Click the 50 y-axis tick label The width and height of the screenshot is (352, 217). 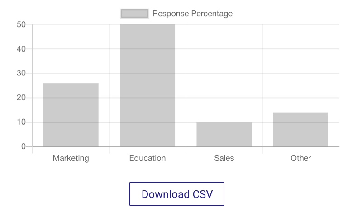point(21,24)
